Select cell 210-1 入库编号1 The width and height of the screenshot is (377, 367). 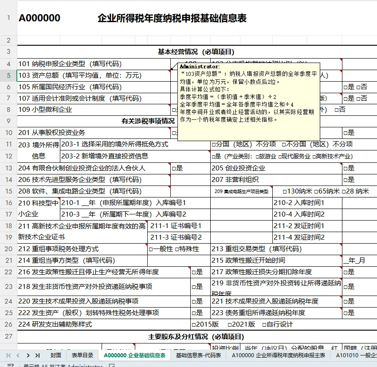pyautogui.click(x=135, y=203)
